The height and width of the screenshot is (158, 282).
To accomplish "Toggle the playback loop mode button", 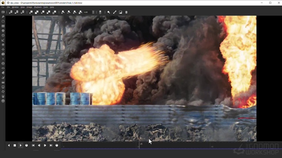I will pyautogui.click(x=27, y=145).
